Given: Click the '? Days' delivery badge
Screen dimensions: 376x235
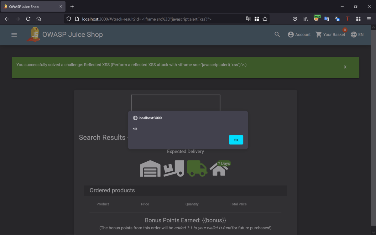Looking at the screenshot, I should 224,163.
